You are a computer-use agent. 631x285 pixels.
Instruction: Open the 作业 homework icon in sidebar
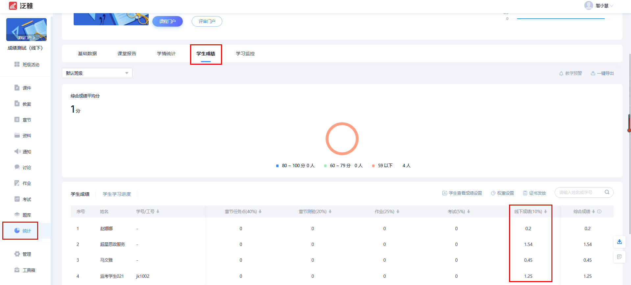(17, 183)
